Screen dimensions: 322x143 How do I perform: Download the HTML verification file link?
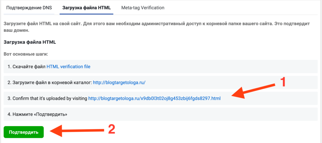click(x=69, y=66)
